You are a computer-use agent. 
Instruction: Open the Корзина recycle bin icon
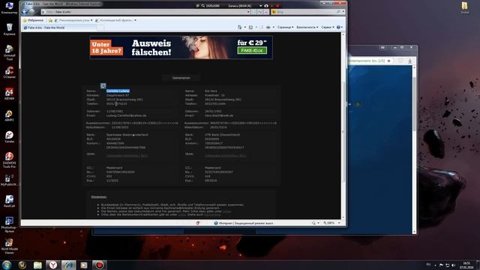(x=9, y=29)
